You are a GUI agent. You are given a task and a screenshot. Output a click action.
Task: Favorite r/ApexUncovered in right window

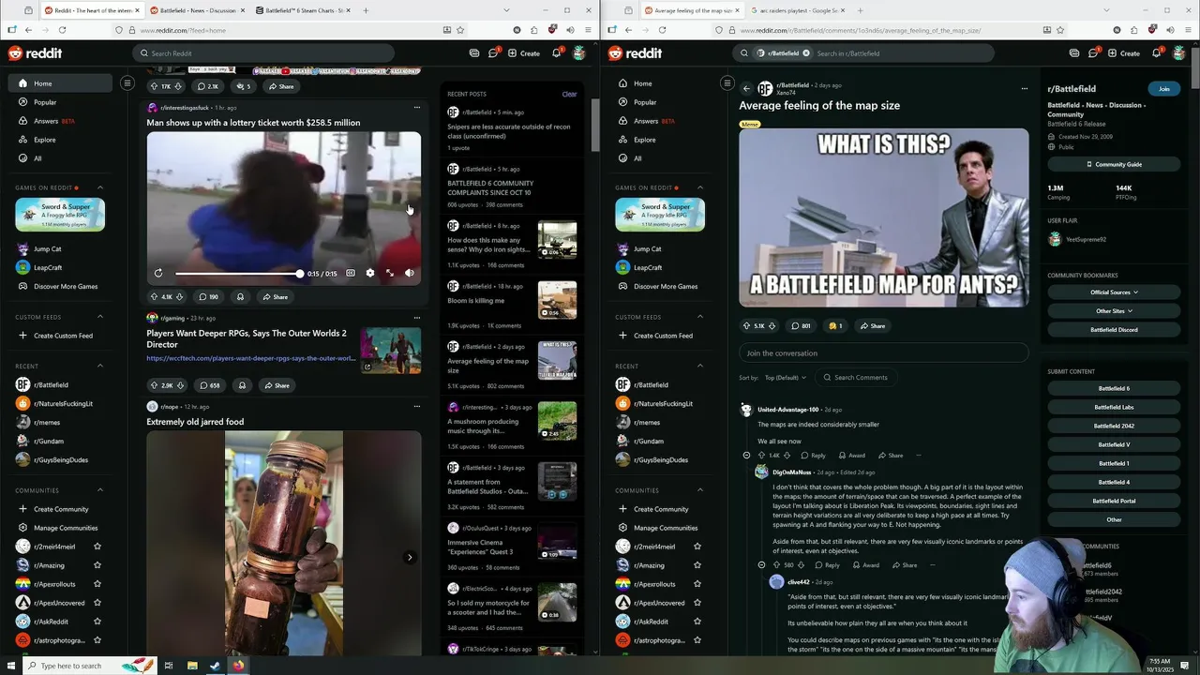point(697,603)
